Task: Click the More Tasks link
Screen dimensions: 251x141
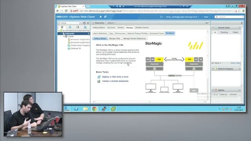Action: 235,63
